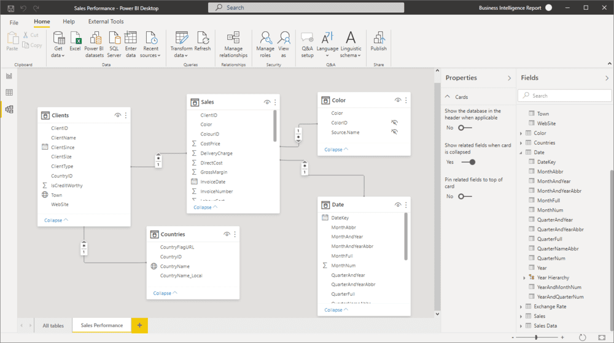Toggle visibility of Clients table

click(117, 115)
